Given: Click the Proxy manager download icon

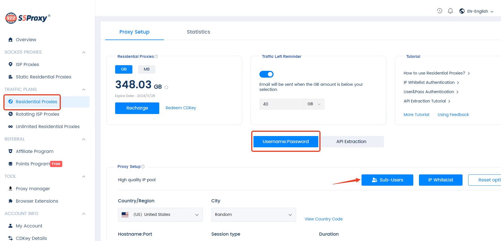Looking at the screenshot, I should click(x=10, y=189).
